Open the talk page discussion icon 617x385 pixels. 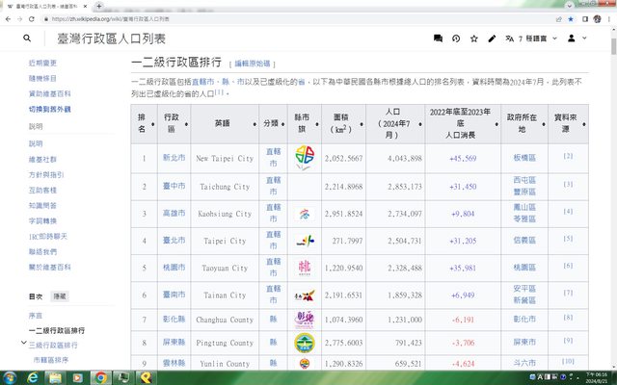[x=438, y=38]
